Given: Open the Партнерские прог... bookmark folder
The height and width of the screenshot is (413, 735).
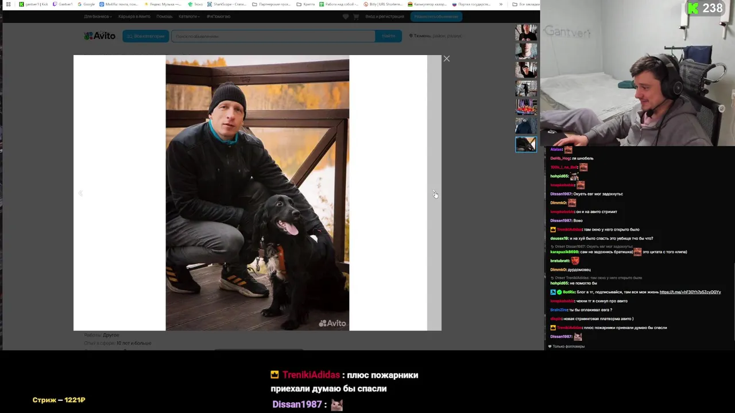Looking at the screenshot, I should [271, 4].
